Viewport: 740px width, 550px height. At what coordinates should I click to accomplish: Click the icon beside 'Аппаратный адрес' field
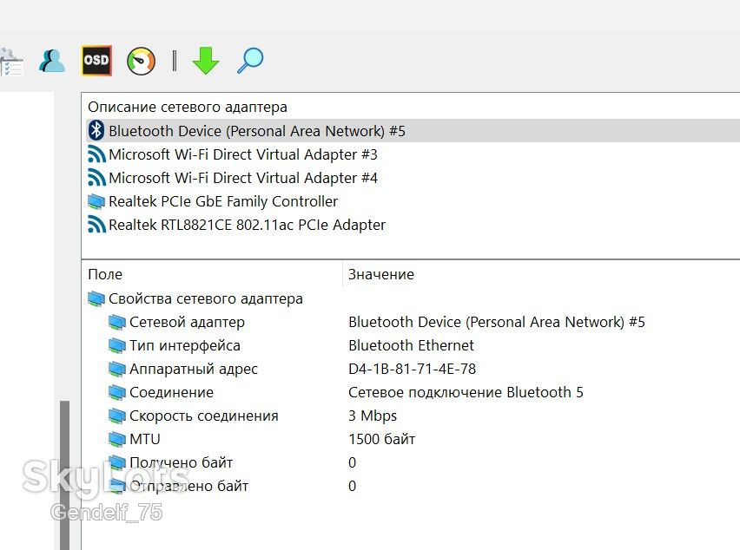[x=117, y=369]
